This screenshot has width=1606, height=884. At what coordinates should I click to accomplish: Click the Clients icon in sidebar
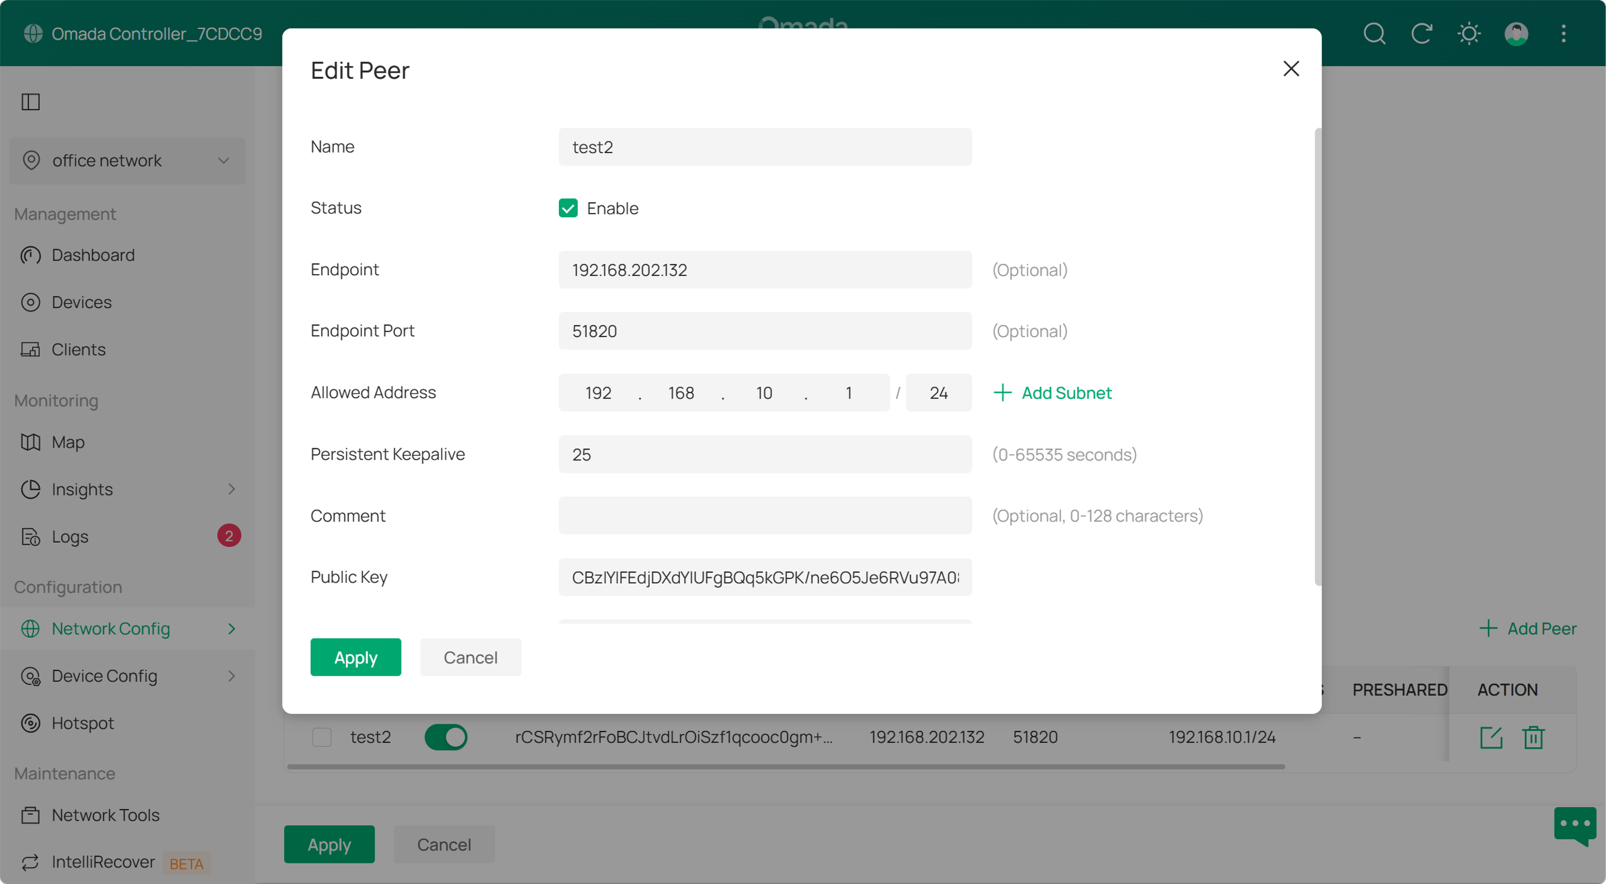pos(31,350)
